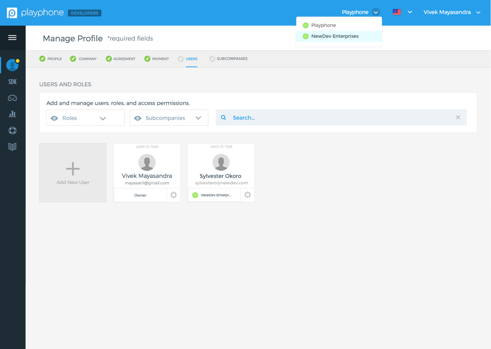The height and width of the screenshot is (349, 491).
Task: Click USER ID: 7288 on Sylvester's card
Action: pos(221,147)
